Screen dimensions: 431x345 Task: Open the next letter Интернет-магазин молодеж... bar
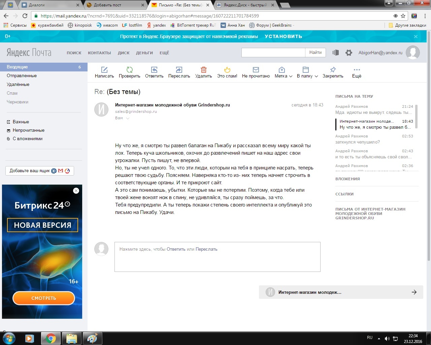point(341,292)
